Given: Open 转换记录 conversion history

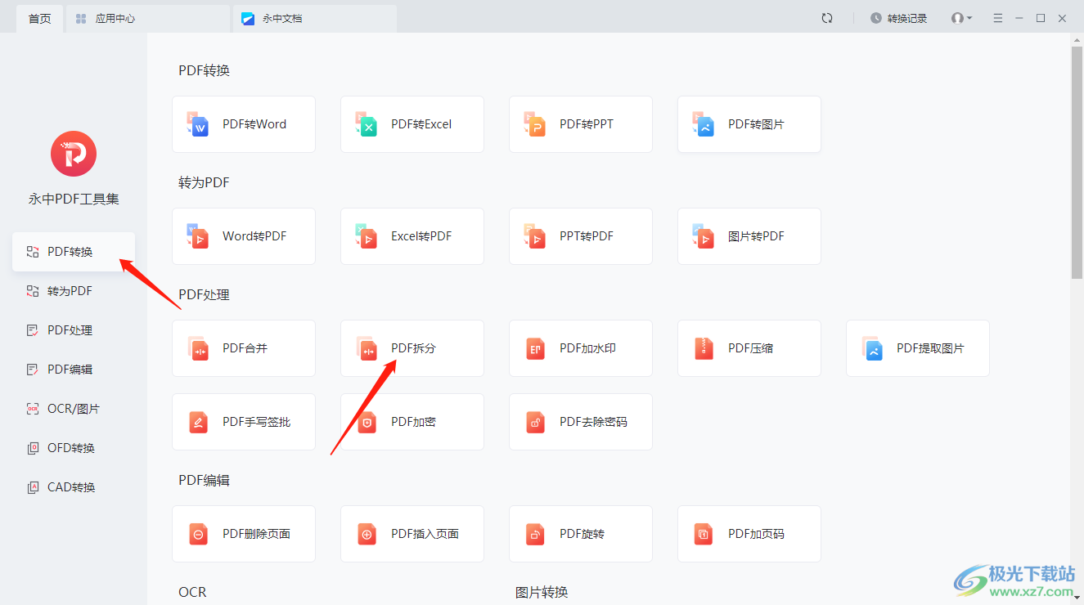Looking at the screenshot, I should click(899, 18).
